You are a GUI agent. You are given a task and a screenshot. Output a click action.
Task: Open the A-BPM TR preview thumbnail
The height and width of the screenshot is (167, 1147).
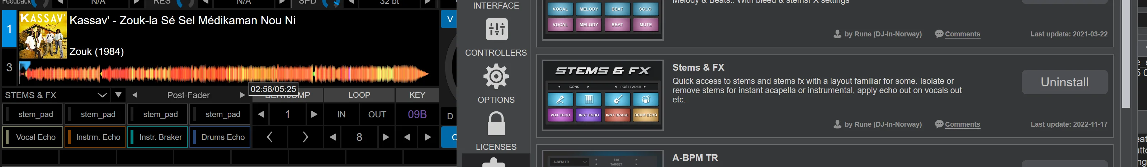coord(603,158)
